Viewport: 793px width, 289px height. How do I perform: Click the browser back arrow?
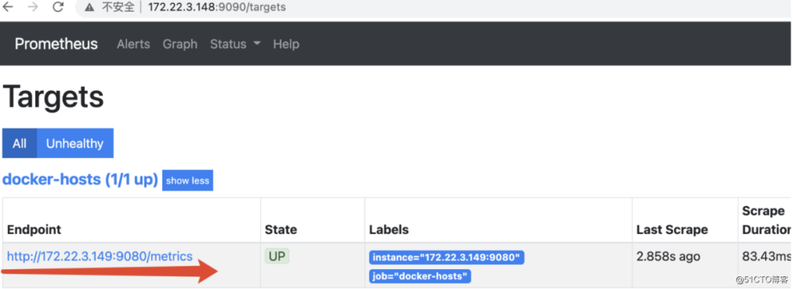[x=9, y=7]
